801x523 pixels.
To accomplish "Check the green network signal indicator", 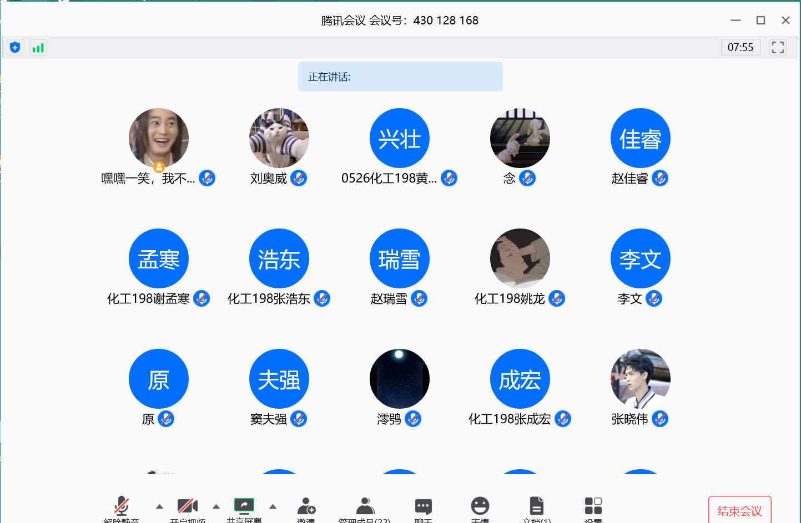I will point(38,48).
